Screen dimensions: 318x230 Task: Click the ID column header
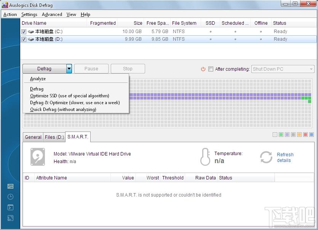click(x=29, y=178)
